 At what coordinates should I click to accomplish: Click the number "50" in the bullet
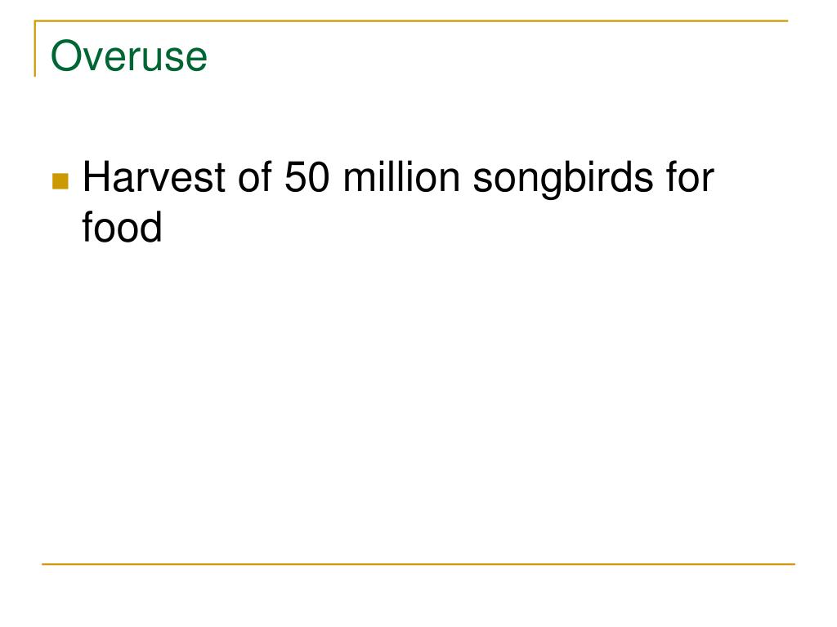click(x=307, y=178)
